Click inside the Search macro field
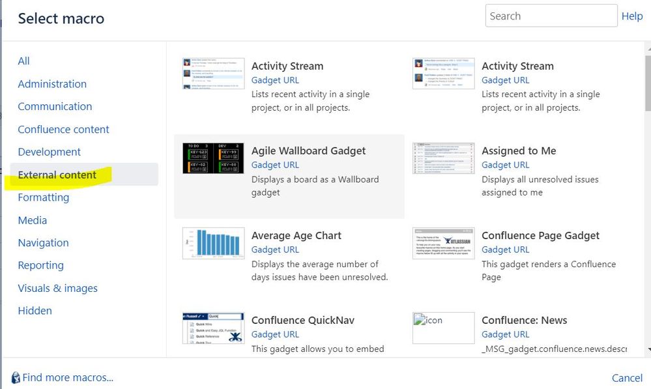Screen dimensions: 651x389 pyautogui.click(x=551, y=16)
